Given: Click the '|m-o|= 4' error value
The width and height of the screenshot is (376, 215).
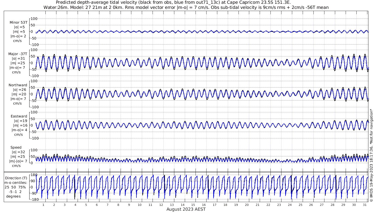Looking at the screenshot, I should pyautogui.click(x=19, y=130).
